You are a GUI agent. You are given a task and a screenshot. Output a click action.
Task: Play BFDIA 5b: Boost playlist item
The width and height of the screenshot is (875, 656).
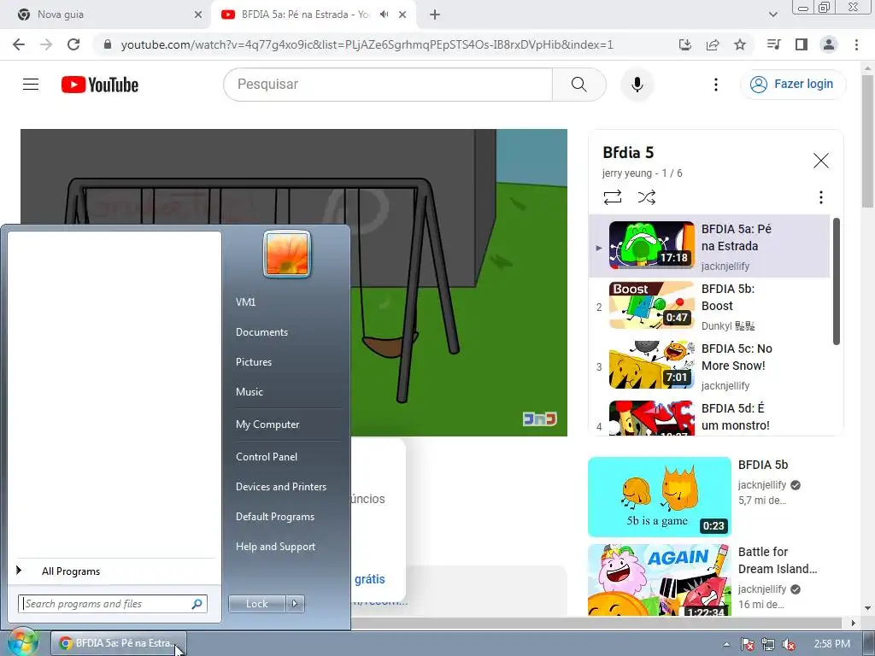coord(709,306)
